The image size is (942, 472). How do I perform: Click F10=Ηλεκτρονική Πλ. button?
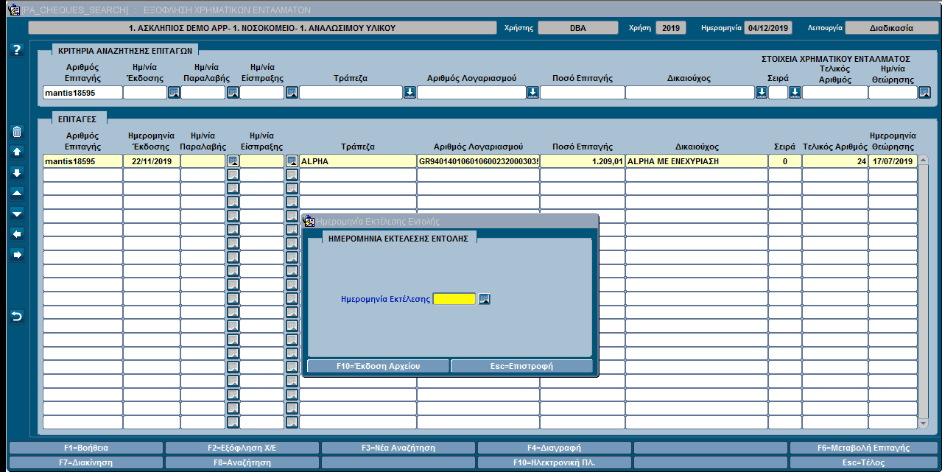(555, 463)
